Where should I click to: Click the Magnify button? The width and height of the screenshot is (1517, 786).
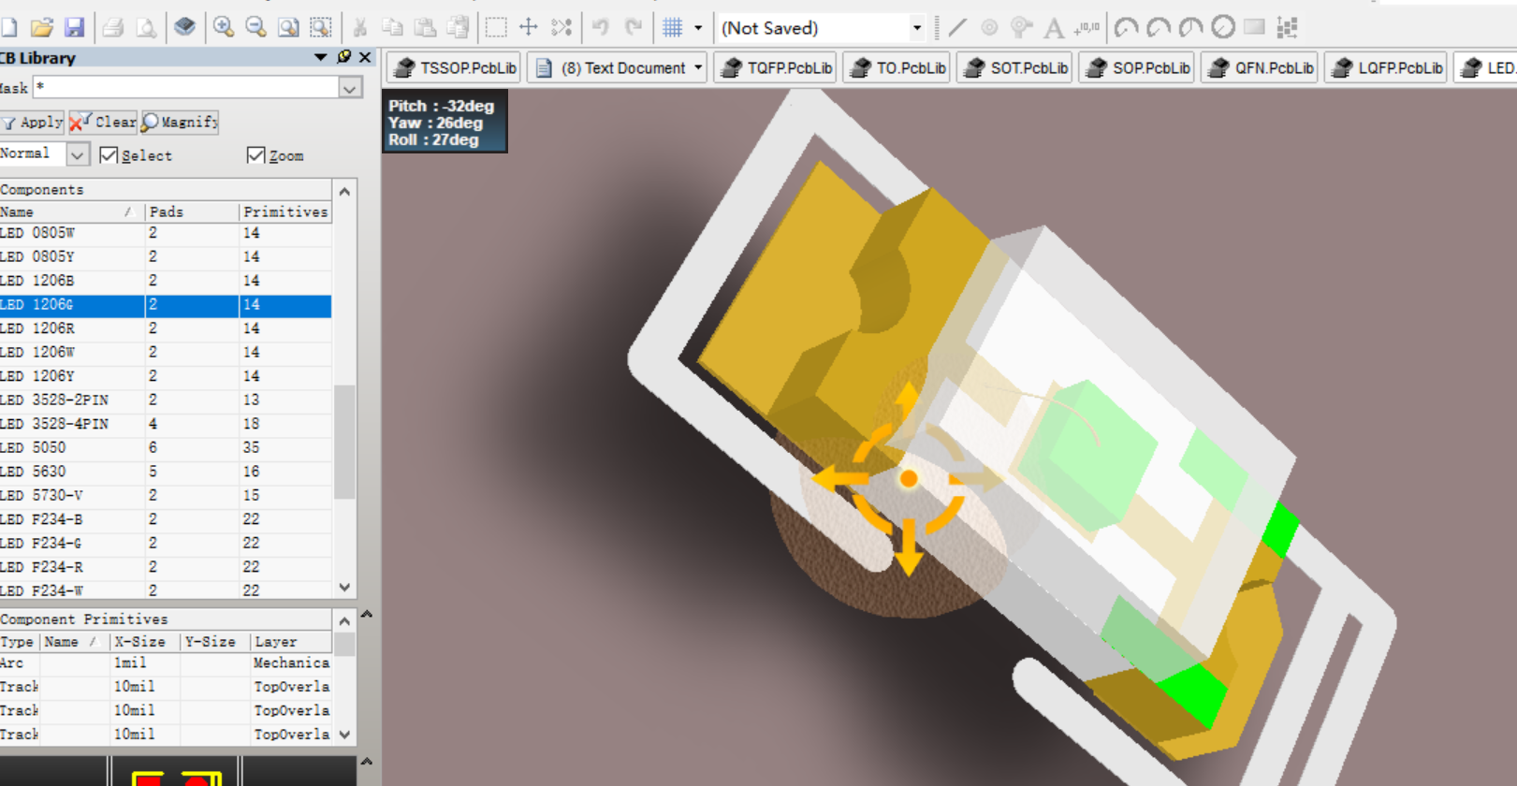coord(180,122)
